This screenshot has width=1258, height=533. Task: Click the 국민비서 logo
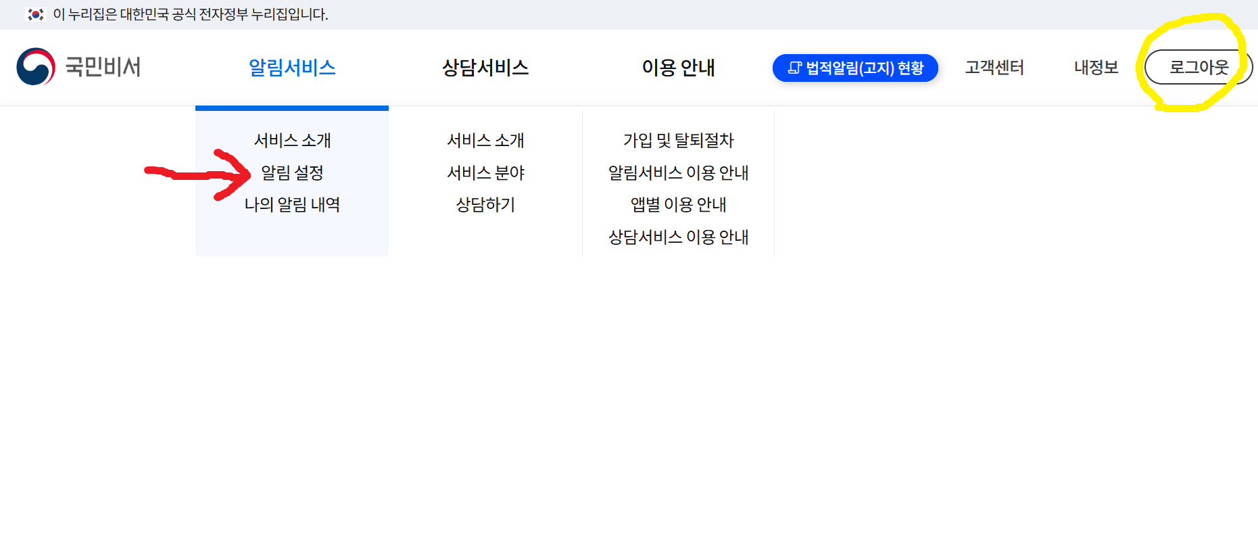pyautogui.click(x=78, y=66)
